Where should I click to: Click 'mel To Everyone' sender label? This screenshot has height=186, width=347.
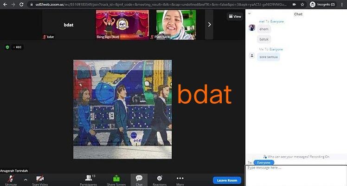coord(271,21)
